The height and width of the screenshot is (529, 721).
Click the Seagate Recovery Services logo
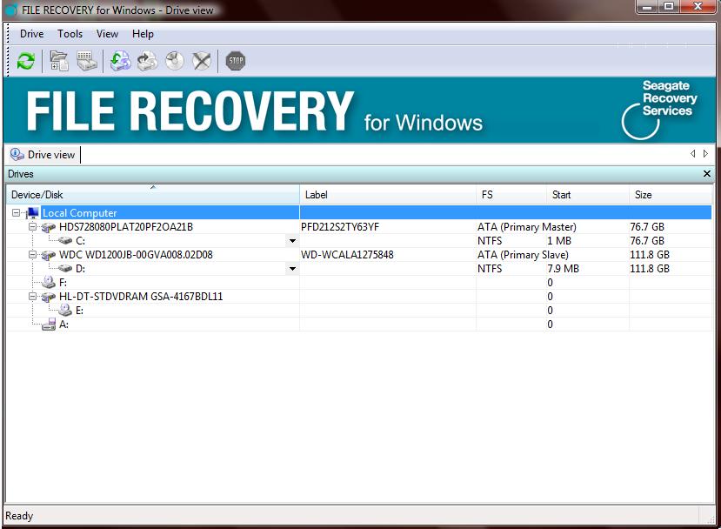point(659,110)
